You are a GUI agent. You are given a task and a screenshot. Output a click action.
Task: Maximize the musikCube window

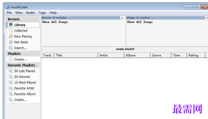click(197, 7)
